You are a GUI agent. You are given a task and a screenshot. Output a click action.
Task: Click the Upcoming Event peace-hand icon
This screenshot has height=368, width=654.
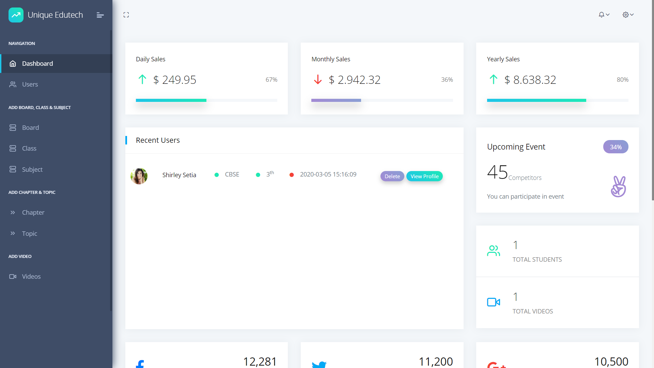point(618,186)
